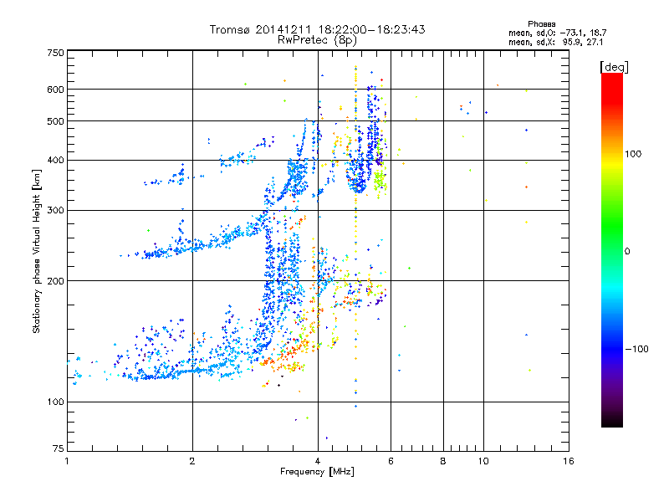Click the y-axis tick label "200"
The width and height of the screenshot is (669, 502).
(x=55, y=281)
